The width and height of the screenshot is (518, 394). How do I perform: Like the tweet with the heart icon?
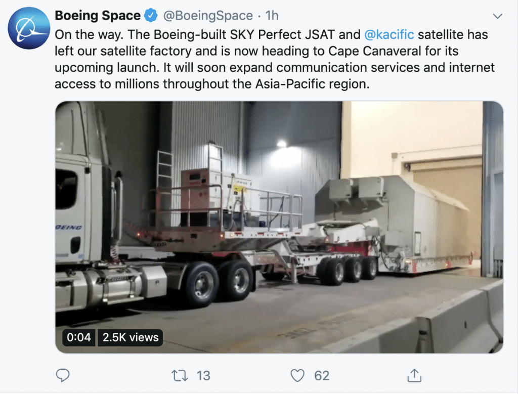[298, 375]
